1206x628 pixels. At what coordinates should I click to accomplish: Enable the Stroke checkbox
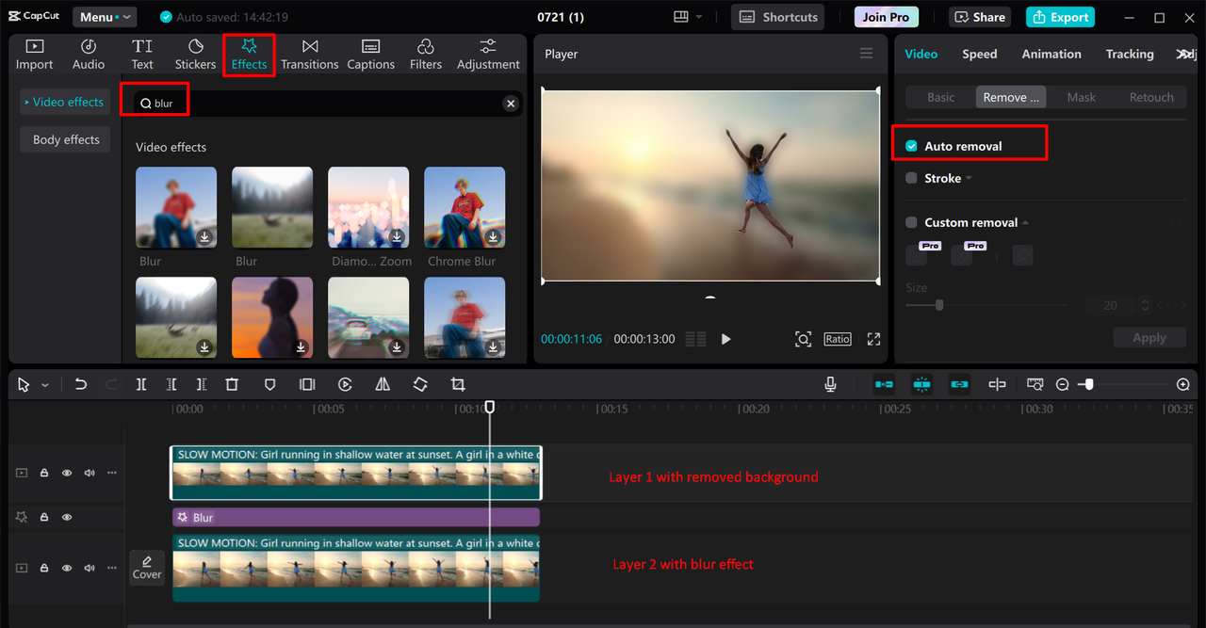(911, 178)
